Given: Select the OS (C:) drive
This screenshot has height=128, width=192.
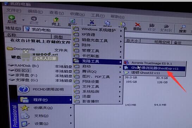Looking at the screenshot, I should click(x=20, y=70).
